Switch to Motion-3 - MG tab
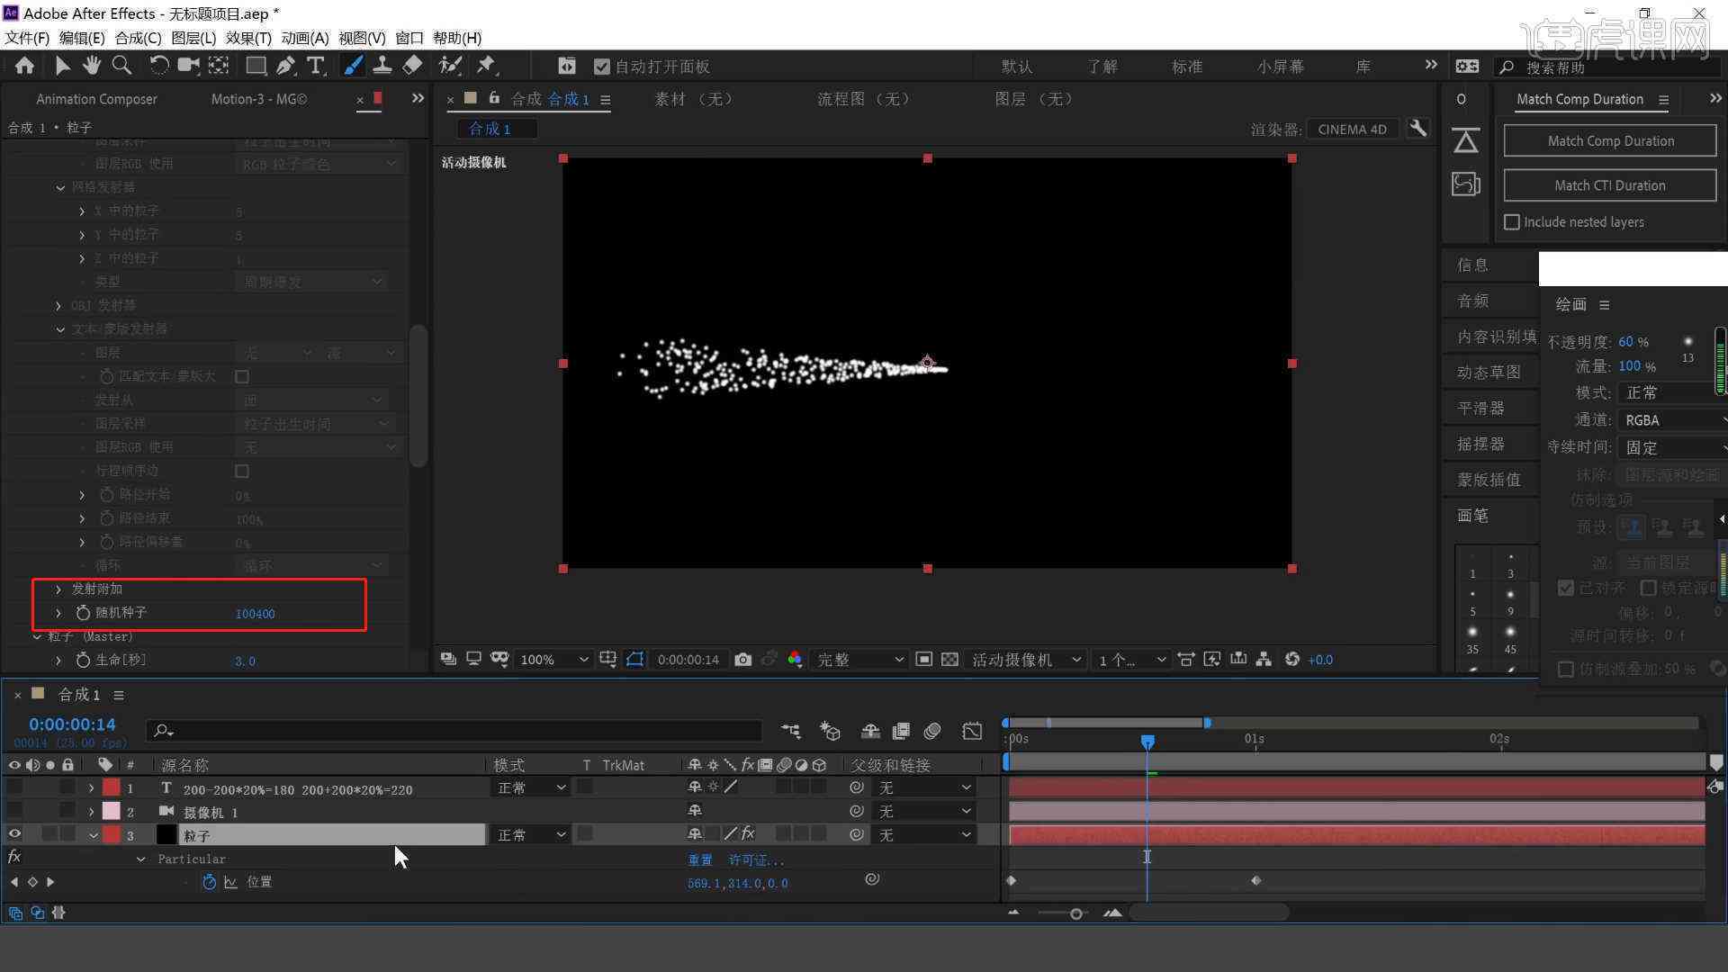 coord(259,99)
